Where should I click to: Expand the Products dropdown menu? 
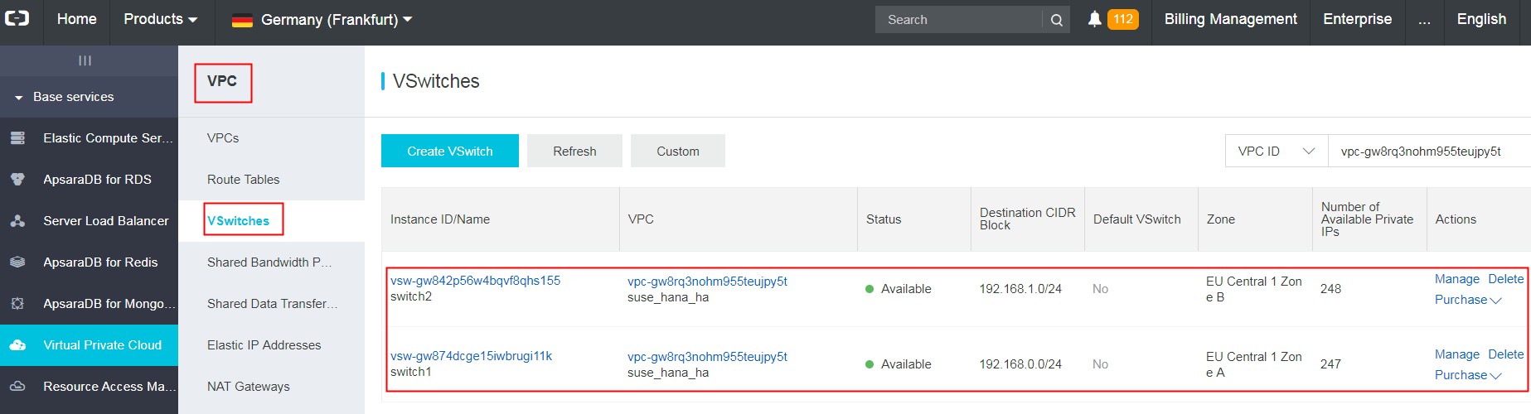coord(160,19)
